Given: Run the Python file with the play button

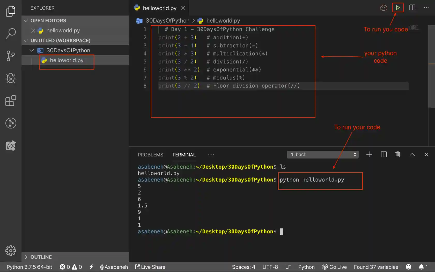Looking at the screenshot, I should pyautogui.click(x=398, y=8).
